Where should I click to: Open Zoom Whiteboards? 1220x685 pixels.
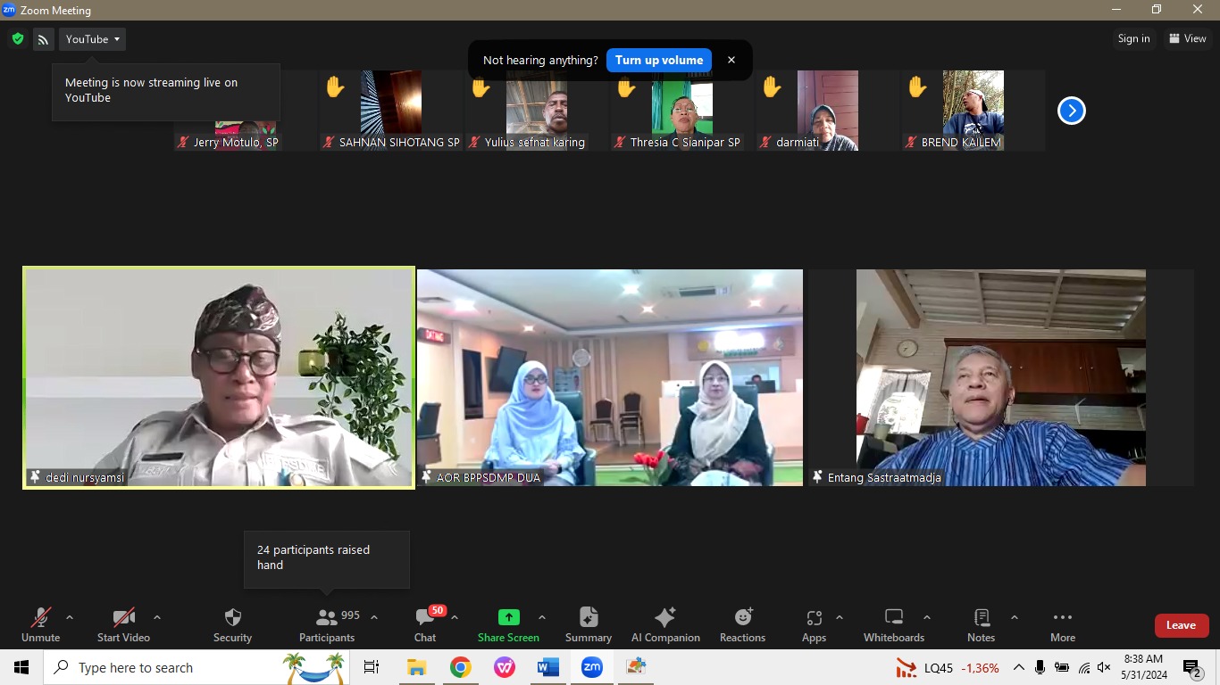[x=893, y=618]
